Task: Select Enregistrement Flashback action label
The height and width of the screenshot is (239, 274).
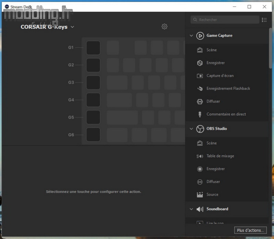Action: (x=228, y=89)
